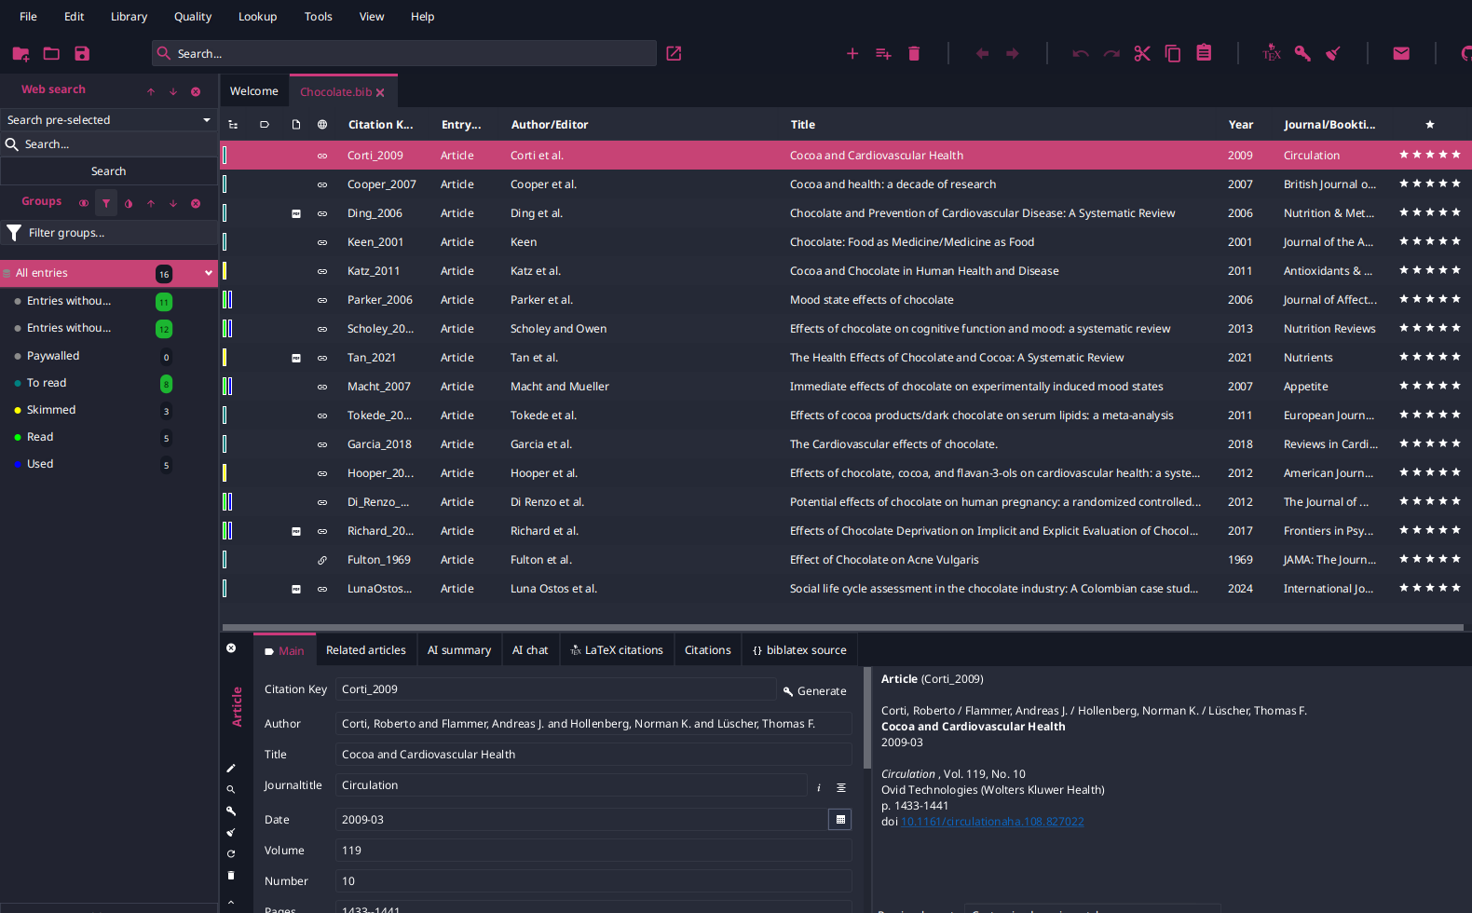This screenshot has height=913, width=1472.
Task: Click the journal info 'i' icon
Action: point(819,788)
